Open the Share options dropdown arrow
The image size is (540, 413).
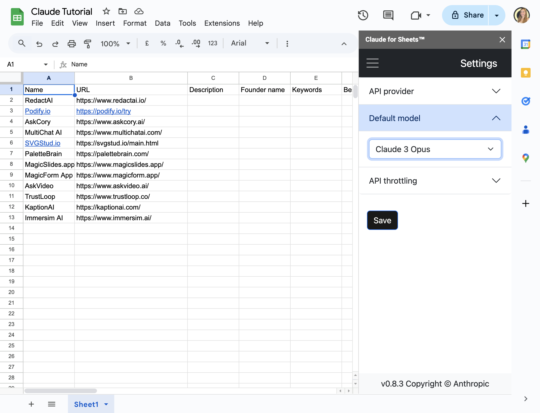[497, 15]
